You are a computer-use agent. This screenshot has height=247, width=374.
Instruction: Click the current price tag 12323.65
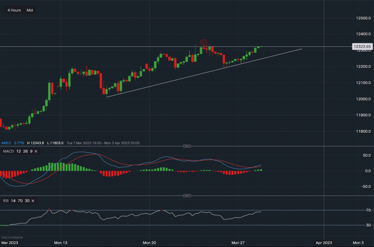point(363,46)
